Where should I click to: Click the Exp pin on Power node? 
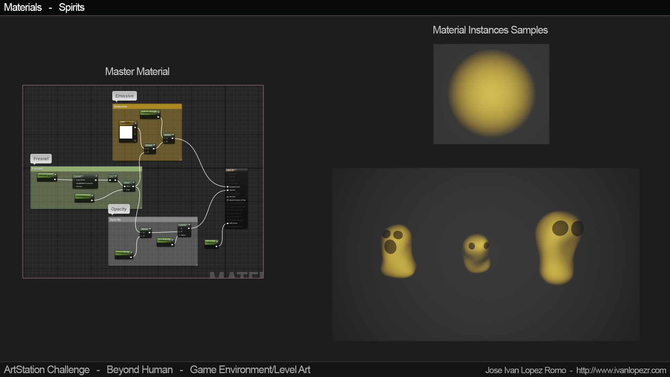pos(125,190)
